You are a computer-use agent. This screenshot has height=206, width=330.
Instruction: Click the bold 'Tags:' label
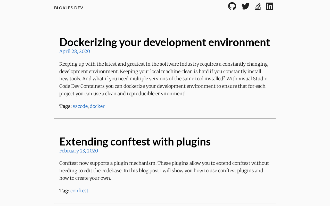pyautogui.click(x=65, y=106)
